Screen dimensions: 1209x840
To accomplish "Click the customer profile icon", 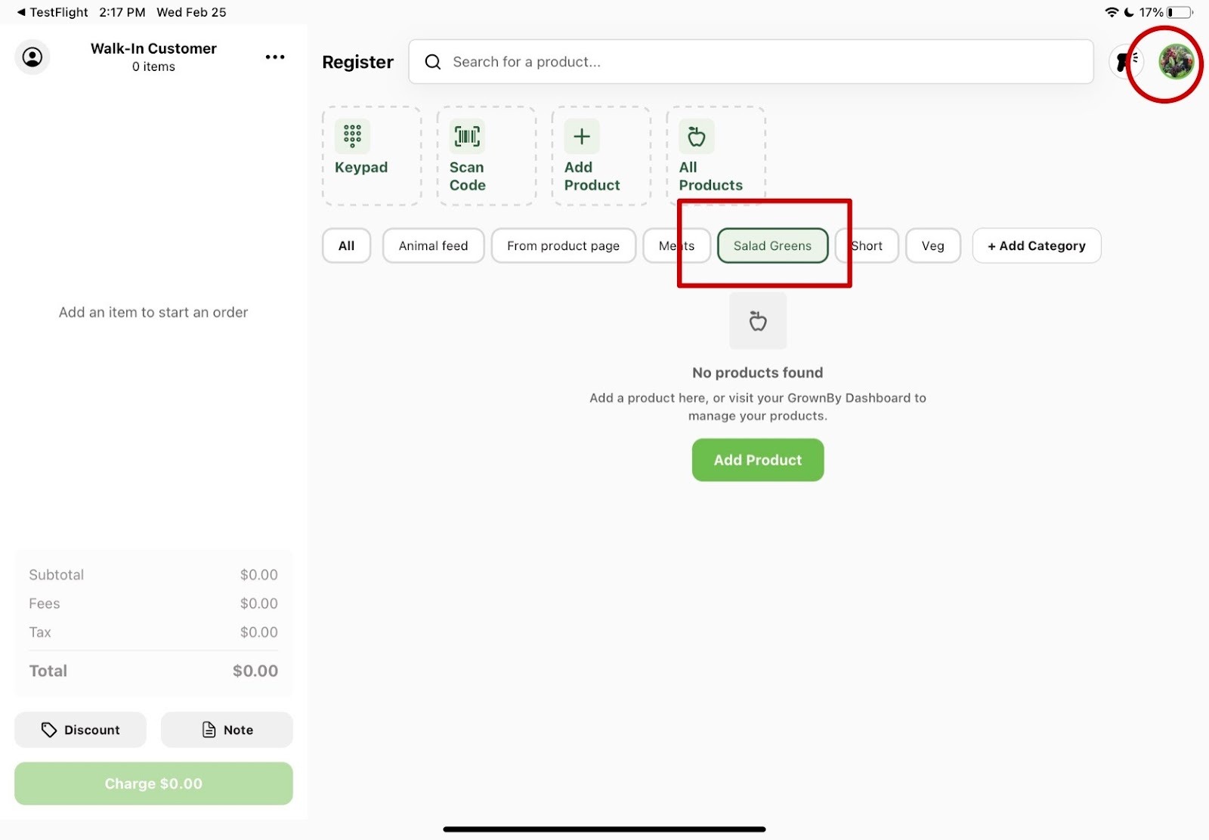I will (32, 57).
